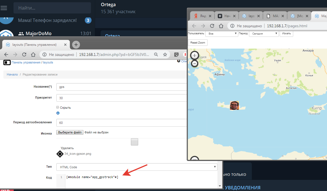Open a new tab in layouts browser

(76, 44)
